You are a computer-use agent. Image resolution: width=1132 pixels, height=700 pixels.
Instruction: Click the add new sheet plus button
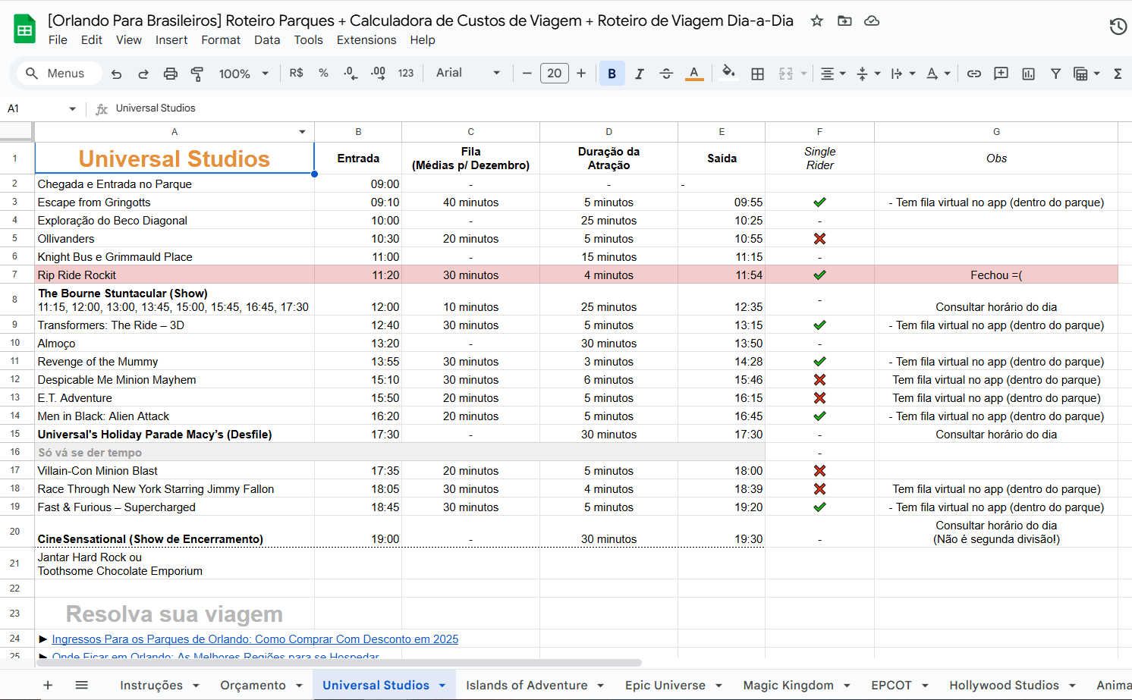(x=48, y=686)
